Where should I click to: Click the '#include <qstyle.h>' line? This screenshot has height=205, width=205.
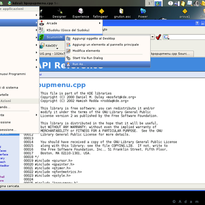53,176
